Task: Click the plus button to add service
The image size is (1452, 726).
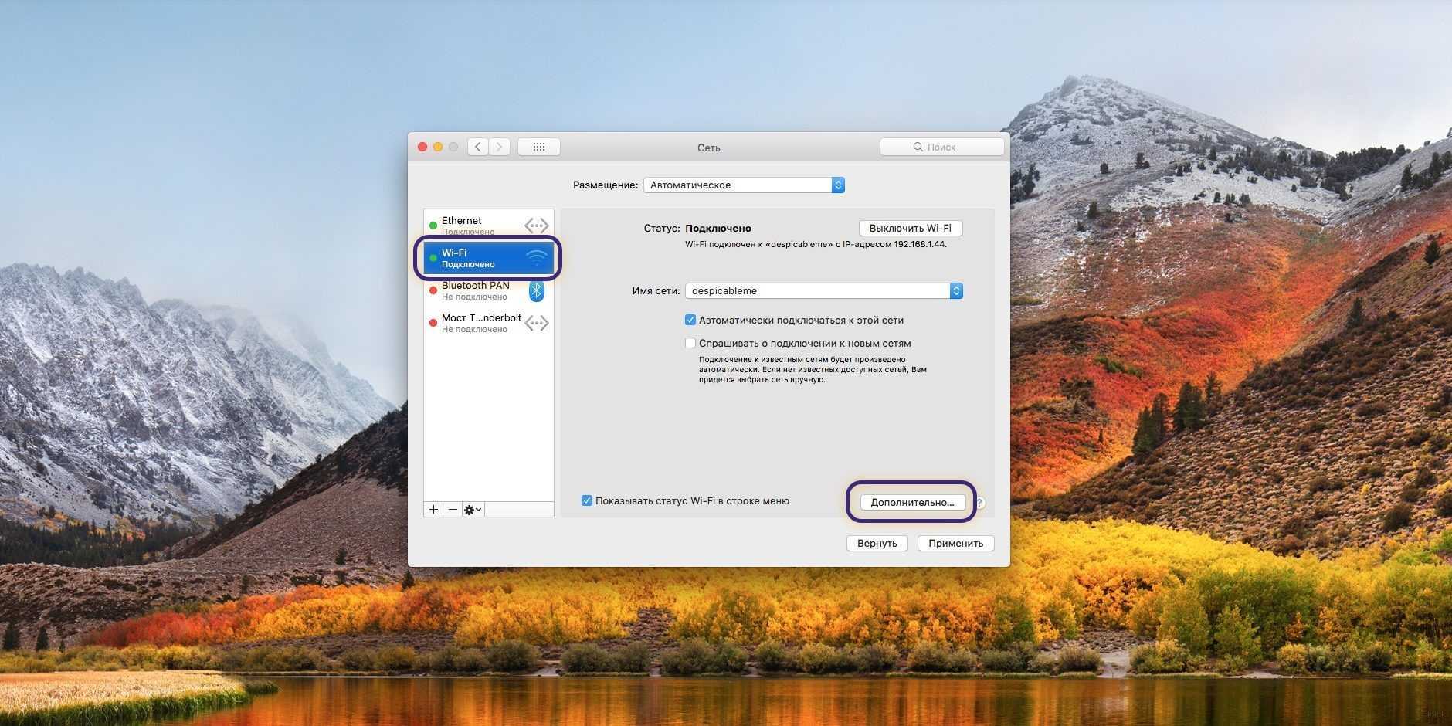Action: pos(433,509)
